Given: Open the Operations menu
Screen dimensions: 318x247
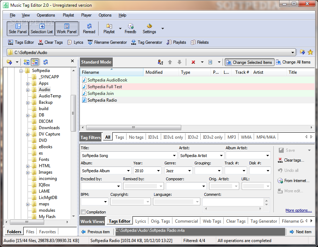Looking at the screenshot, I should (46, 15).
